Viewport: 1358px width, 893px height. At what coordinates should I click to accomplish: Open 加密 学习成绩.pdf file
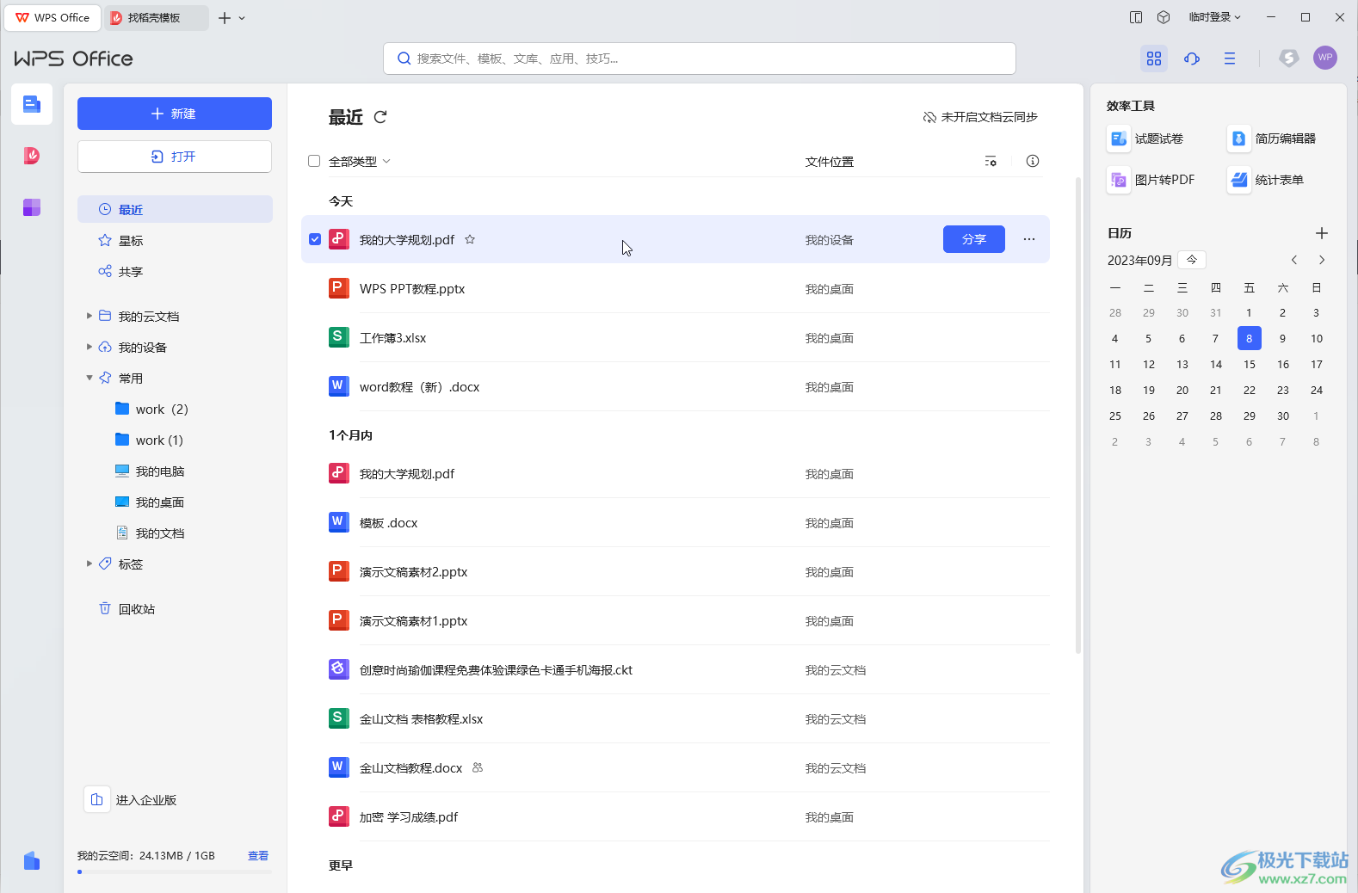676,816
